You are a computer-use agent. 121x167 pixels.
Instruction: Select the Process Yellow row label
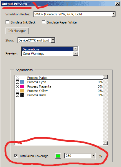(x=37, y=91)
